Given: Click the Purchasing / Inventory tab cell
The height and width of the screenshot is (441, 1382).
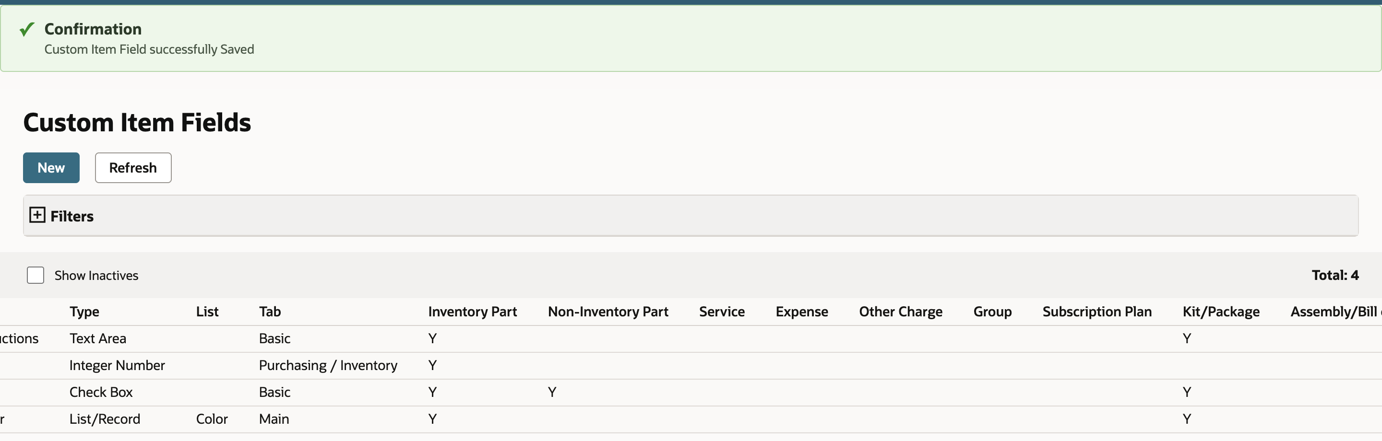Looking at the screenshot, I should [x=328, y=365].
